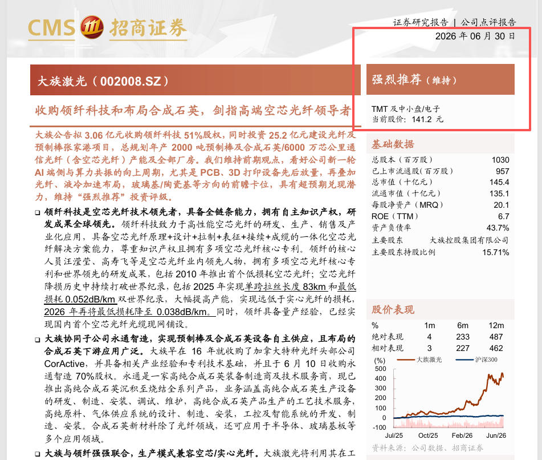
Task: Click the rating 强烈推荐（维持）
Action: pyautogui.click(x=414, y=79)
